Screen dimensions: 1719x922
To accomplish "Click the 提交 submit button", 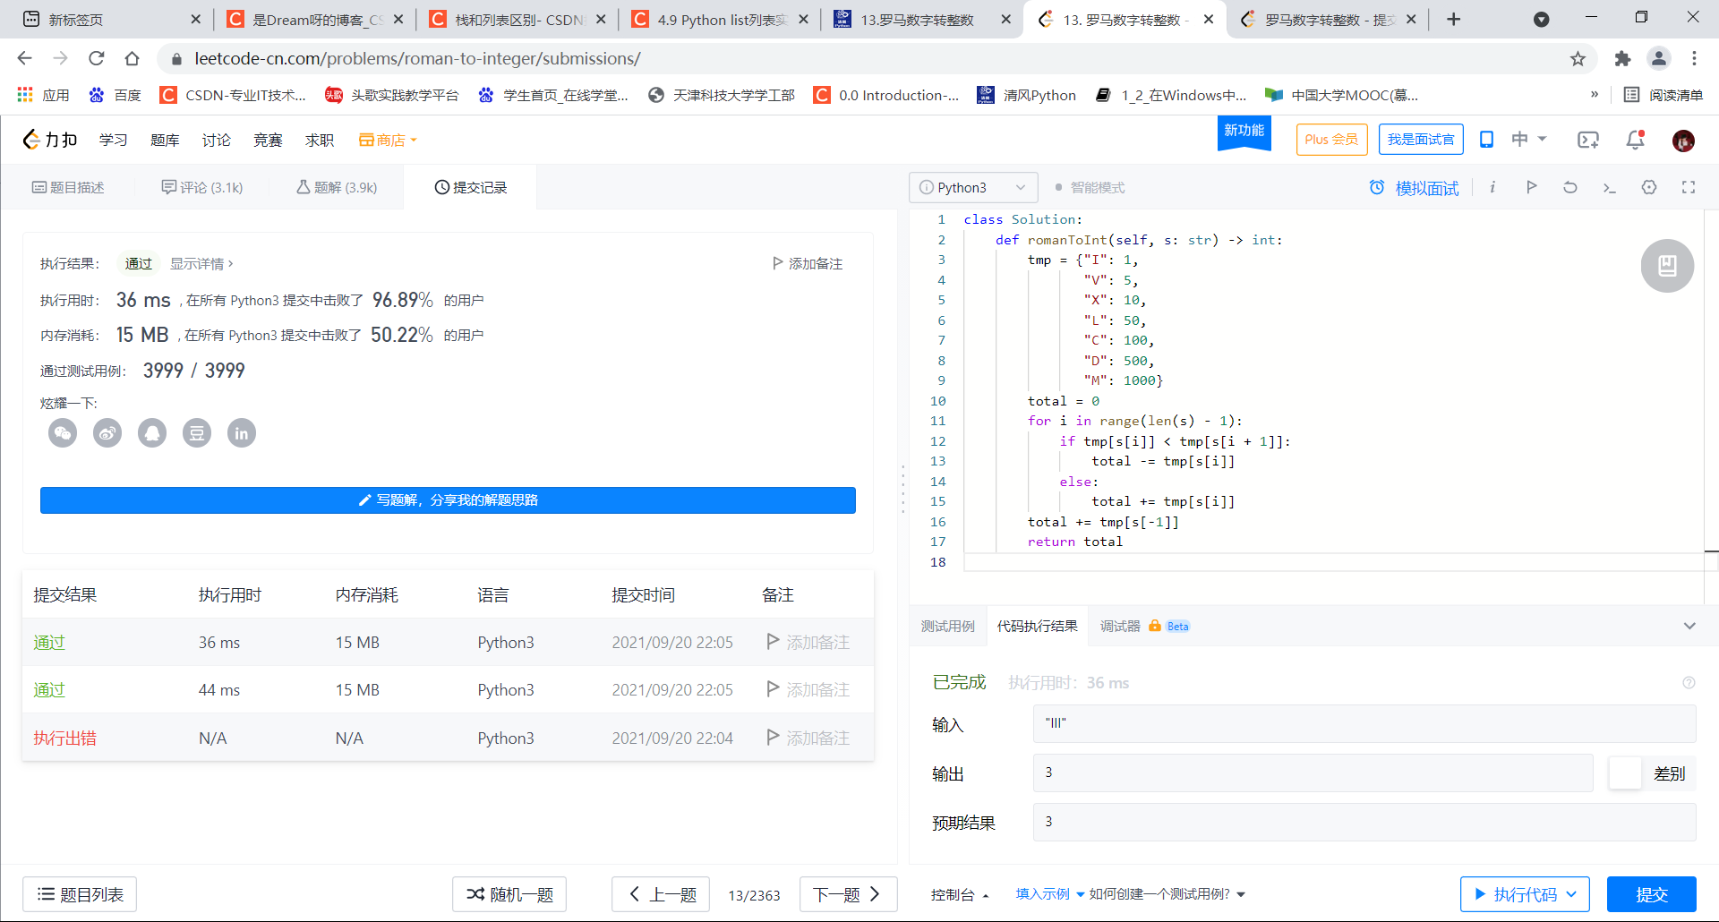I will point(1652,894).
